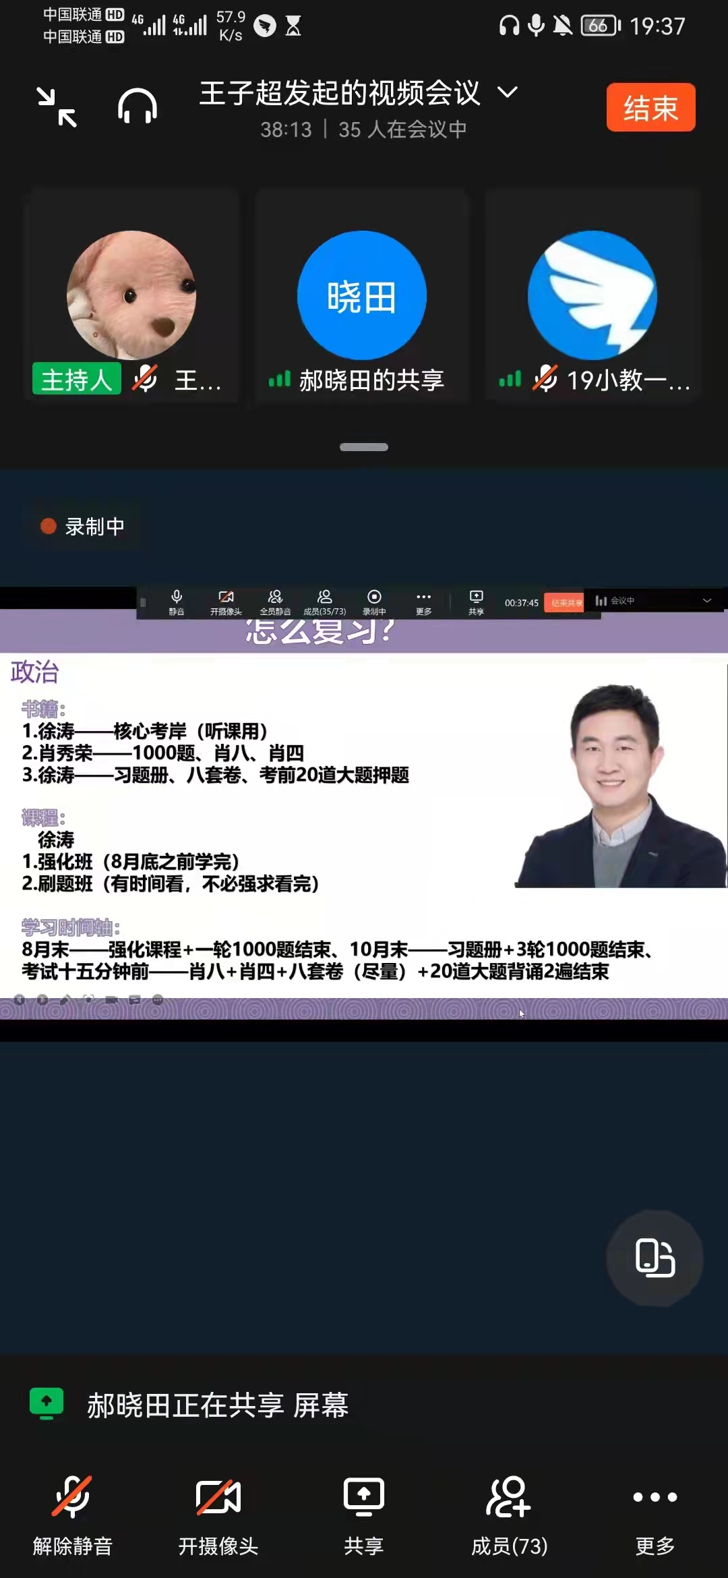Tap the 郝晓田正在共享屏幕 sharing notice
The image size is (728, 1578).
[x=217, y=1405]
